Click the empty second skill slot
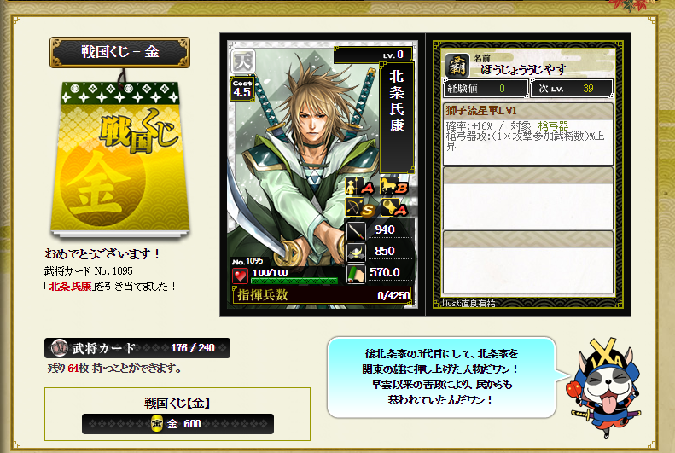 [527, 198]
